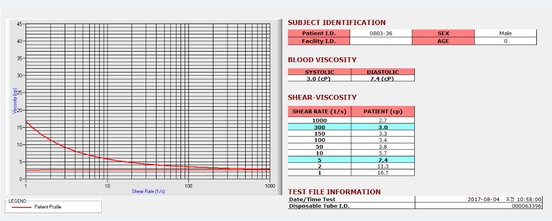The height and width of the screenshot is (221, 552).
Task: Click the Shear Rate (1/s) axis label
Action: pos(148,191)
